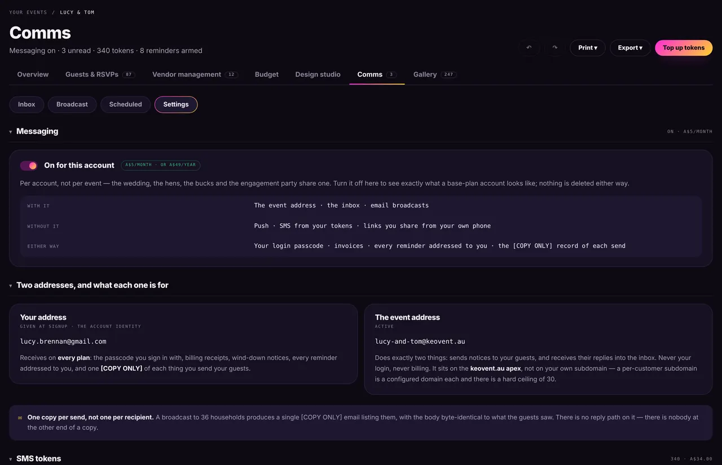This screenshot has height=465, width=722.
Task: Collapse the Messaging section
Action: [11, 132]
